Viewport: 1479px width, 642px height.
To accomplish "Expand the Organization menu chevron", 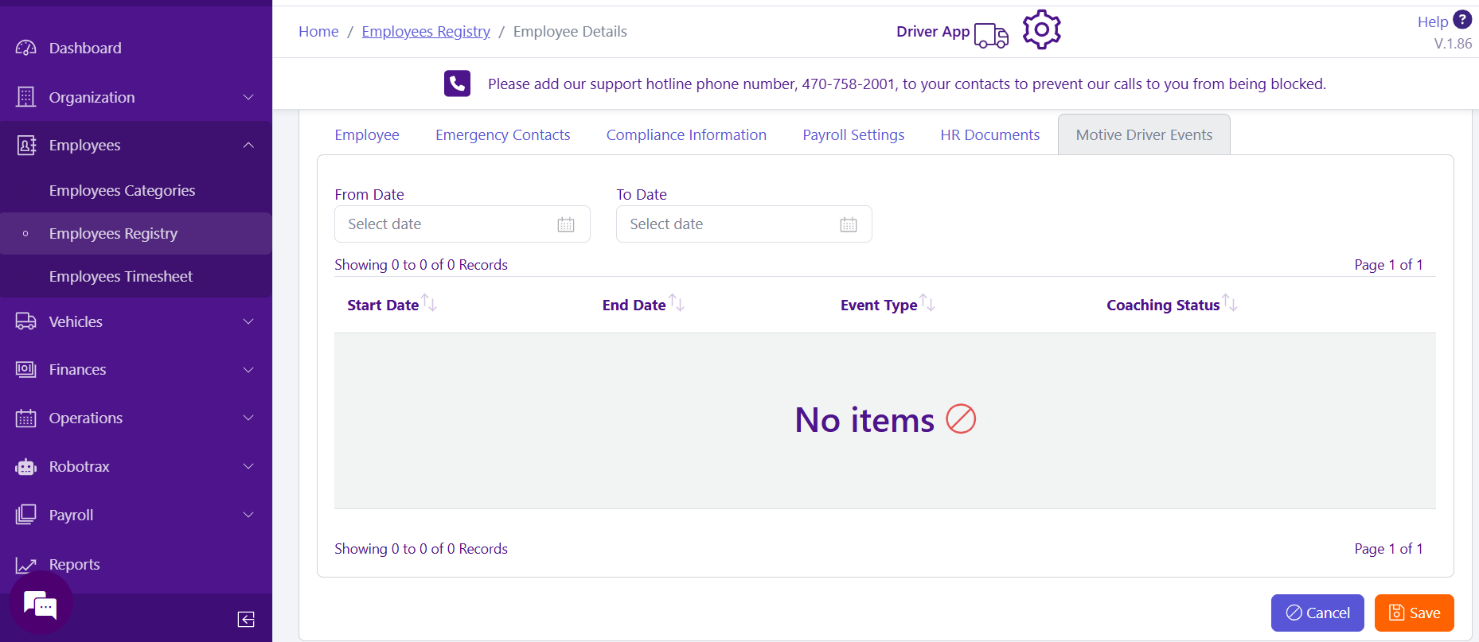I will pos(248,97).
